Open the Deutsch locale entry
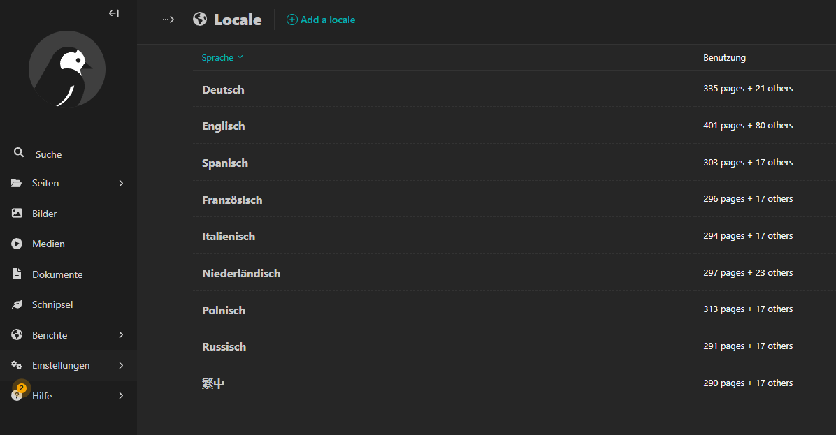 click(x=222, y=89)
